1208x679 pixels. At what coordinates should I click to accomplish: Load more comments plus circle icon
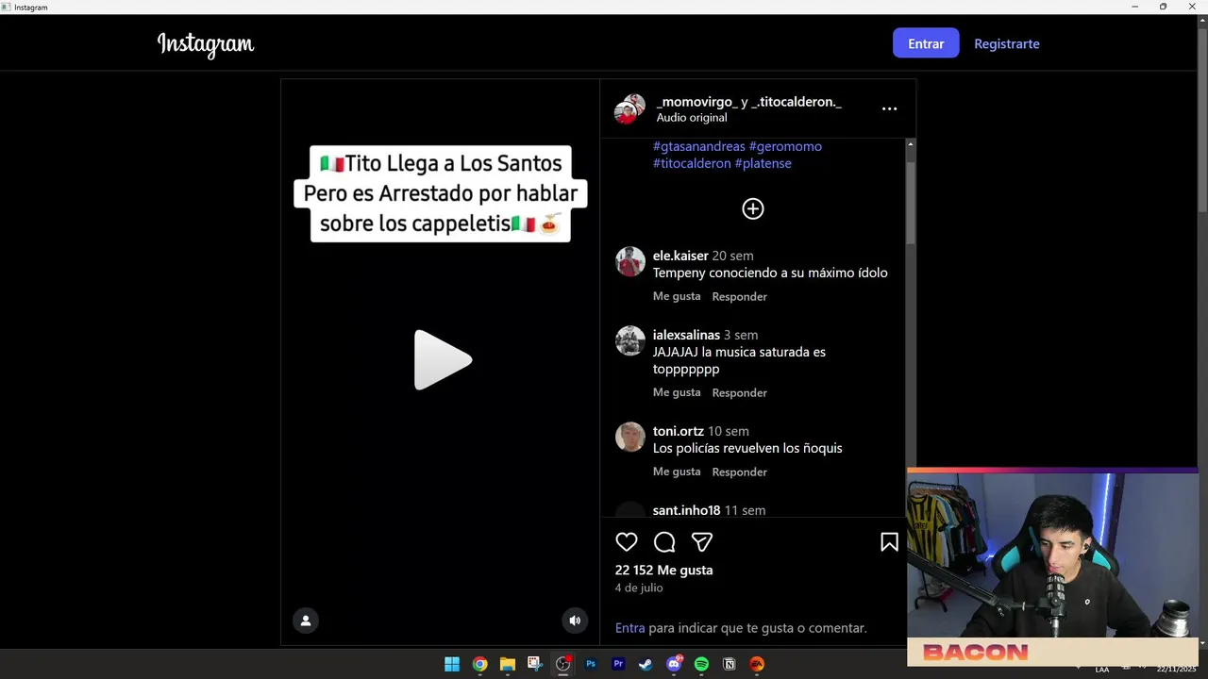(752, 209)
